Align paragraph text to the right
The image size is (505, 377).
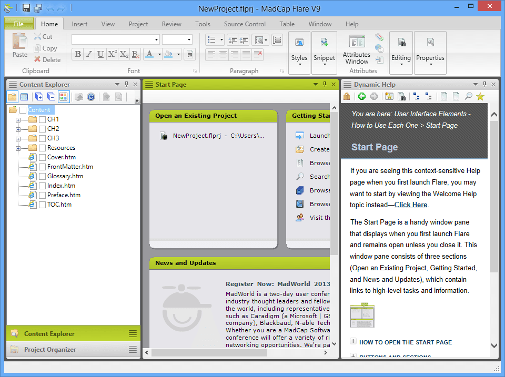coord(235,54)
